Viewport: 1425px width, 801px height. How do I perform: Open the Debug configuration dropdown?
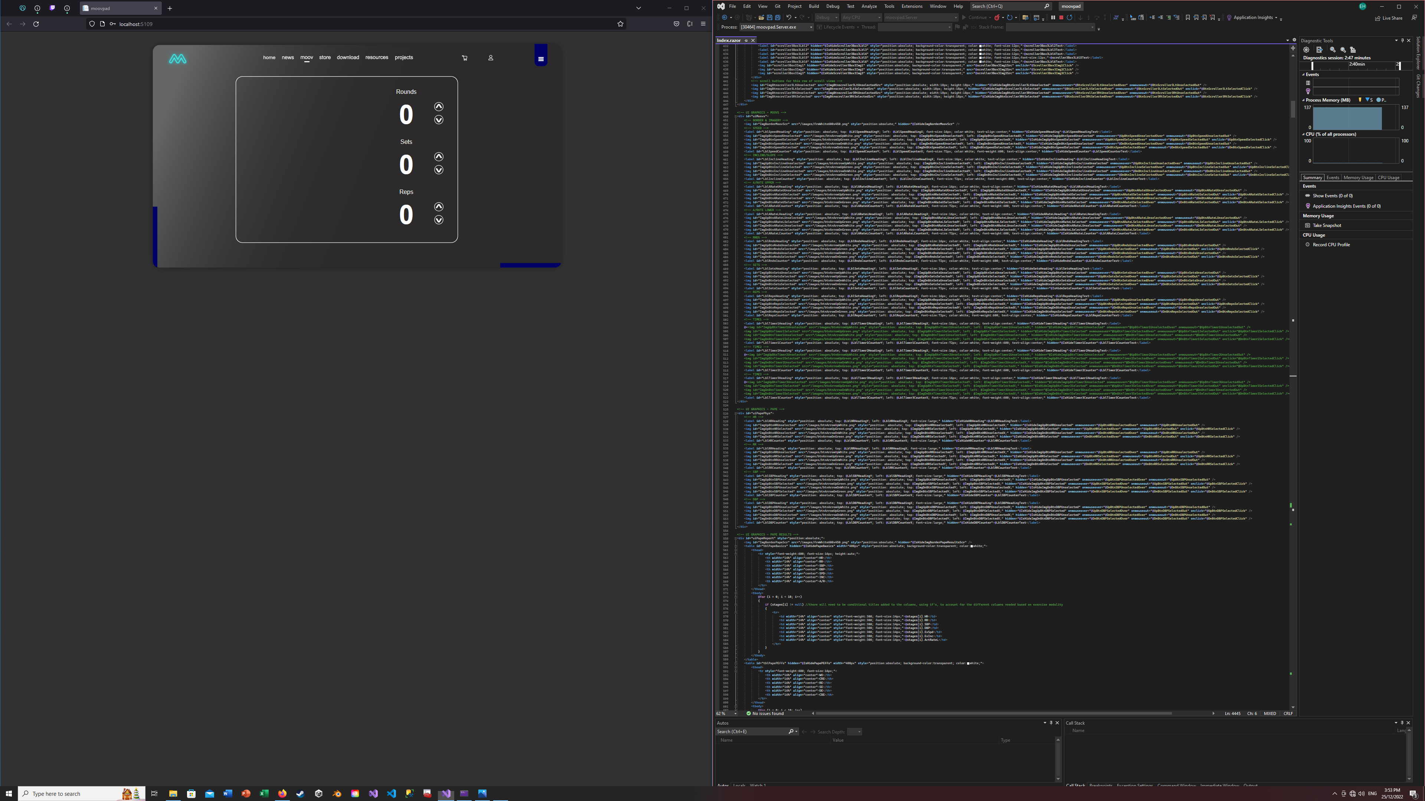[x=827, y=18]
